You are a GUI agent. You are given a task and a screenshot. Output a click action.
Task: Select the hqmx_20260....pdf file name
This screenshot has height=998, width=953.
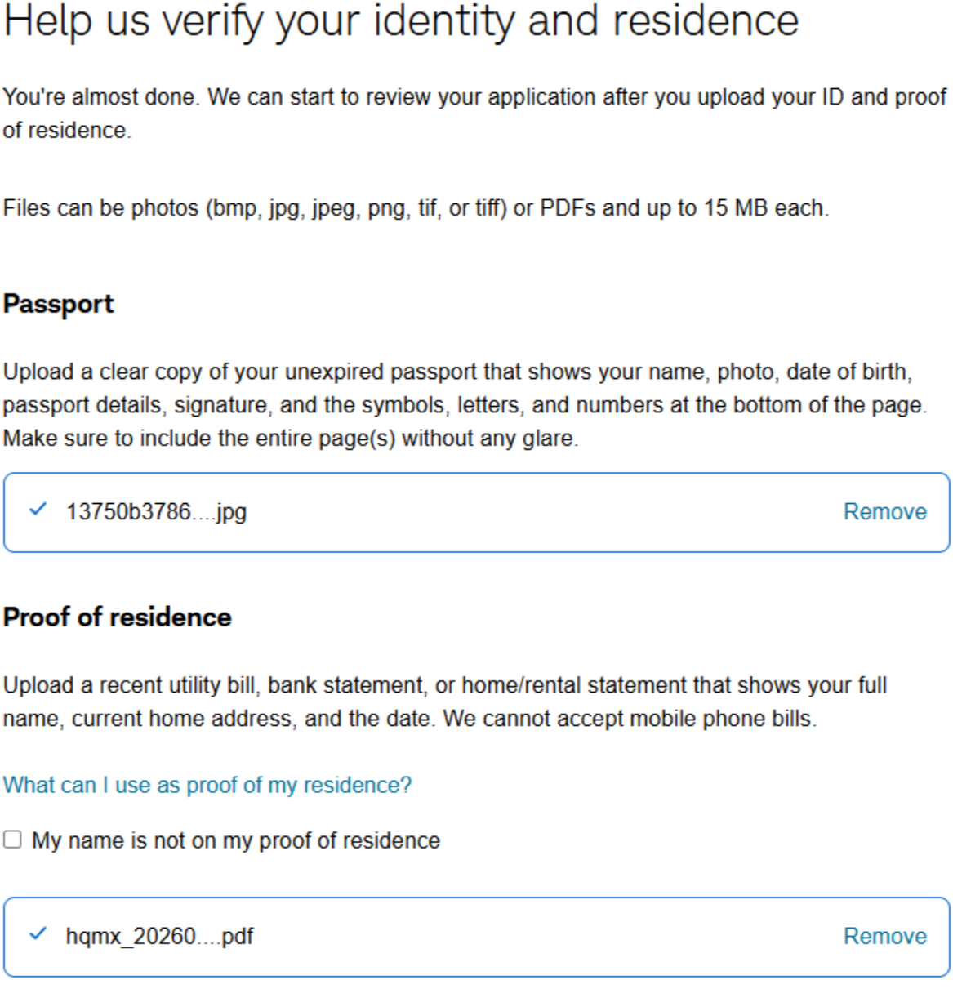click(x=159, y=937)
